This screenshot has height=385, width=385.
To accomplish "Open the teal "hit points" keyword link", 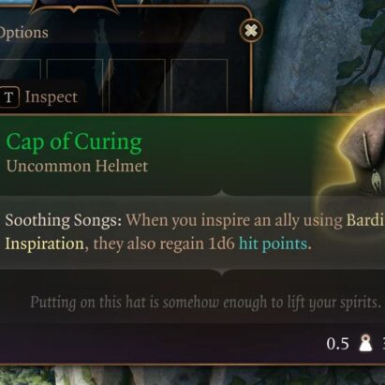I will [273, 244].
